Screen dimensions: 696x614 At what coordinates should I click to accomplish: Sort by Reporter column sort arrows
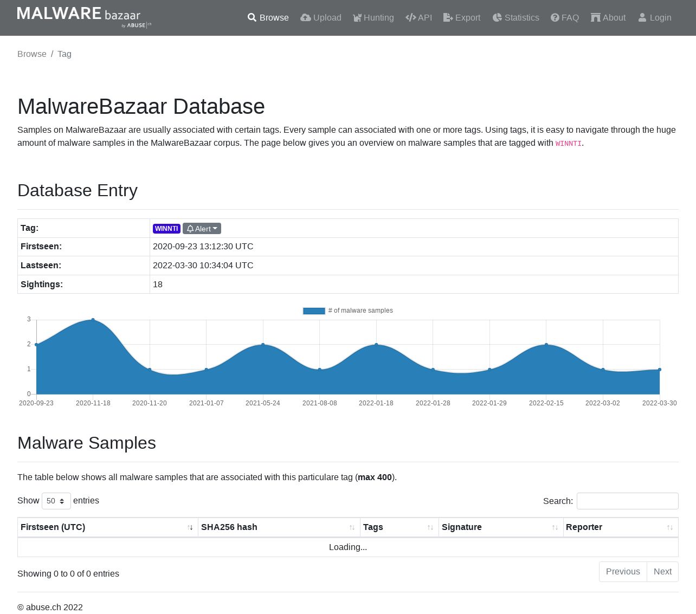[x=670, y=527]
